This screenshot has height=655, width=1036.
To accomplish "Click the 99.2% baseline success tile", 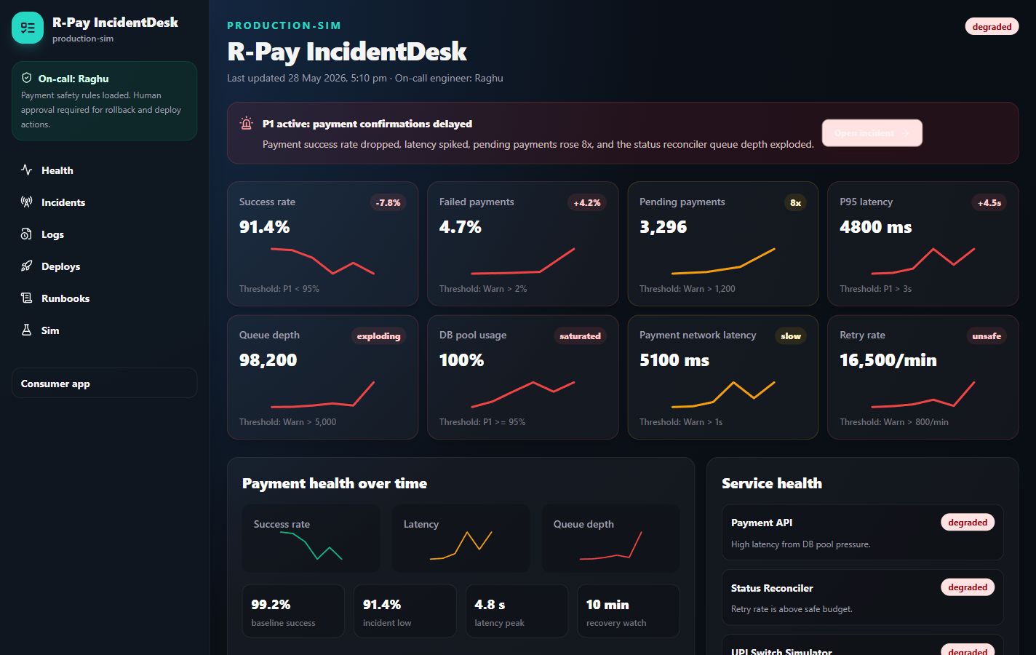I will pyautogui.click(x=293, y=611).
